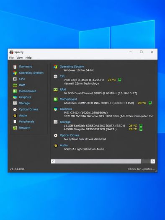The image size is (165, 220).
Task: Click the Graphics icon in summary panel
Action: point(56,109)
